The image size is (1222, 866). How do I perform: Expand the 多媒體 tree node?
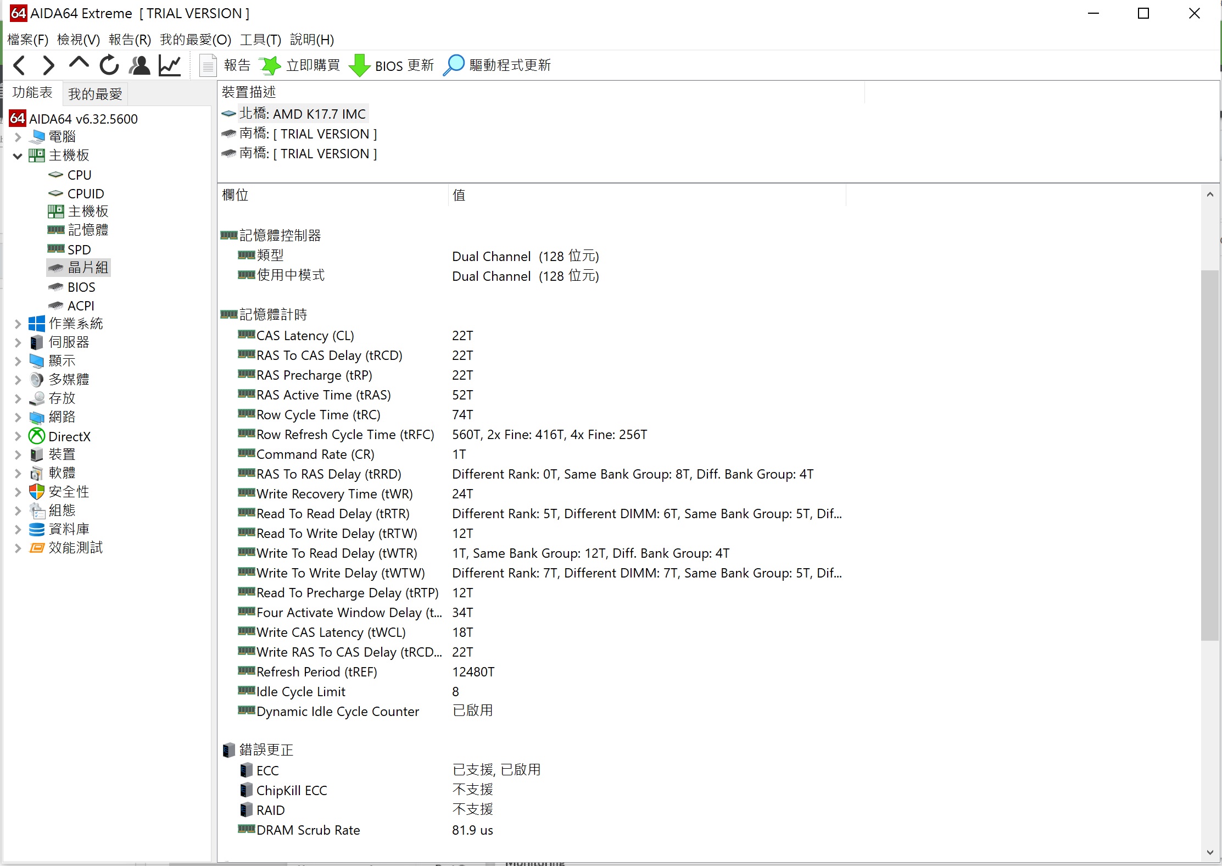click(x=18, y=380)
